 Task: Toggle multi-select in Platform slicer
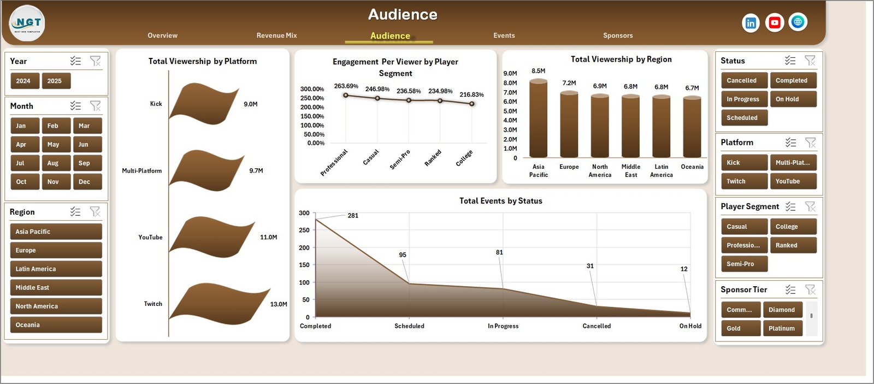click(x=790, y=143)
